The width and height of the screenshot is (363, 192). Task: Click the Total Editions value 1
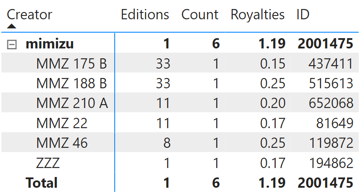(x=167, y=183)
